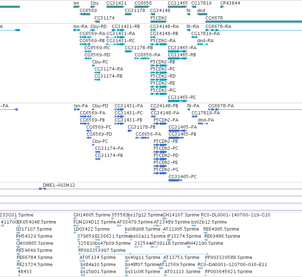
Task: Select the CG6678 gene label
Action: [x=214, y=18]
